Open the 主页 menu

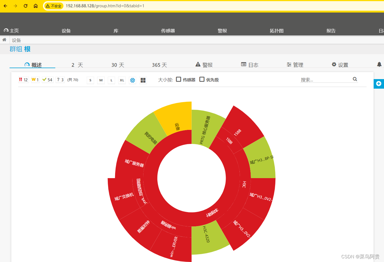point(11,31)
